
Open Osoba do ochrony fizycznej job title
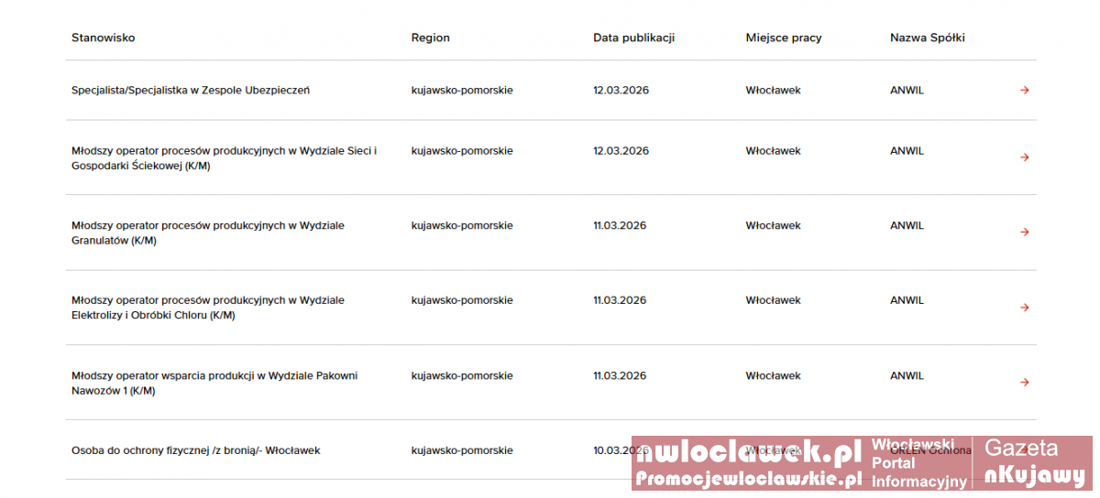(x=195, y=450)
